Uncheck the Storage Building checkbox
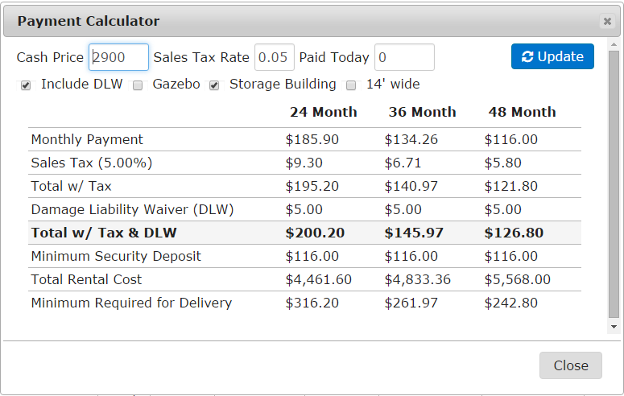Image resolution: width=624 pixels, height=396 pixels. (x=214, y=85)
